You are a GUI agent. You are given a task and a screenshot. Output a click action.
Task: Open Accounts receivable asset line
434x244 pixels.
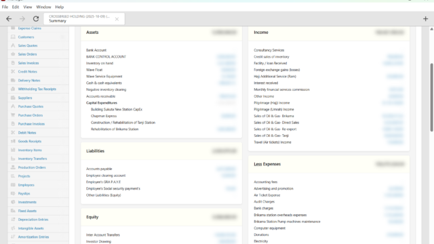(100, 96)
